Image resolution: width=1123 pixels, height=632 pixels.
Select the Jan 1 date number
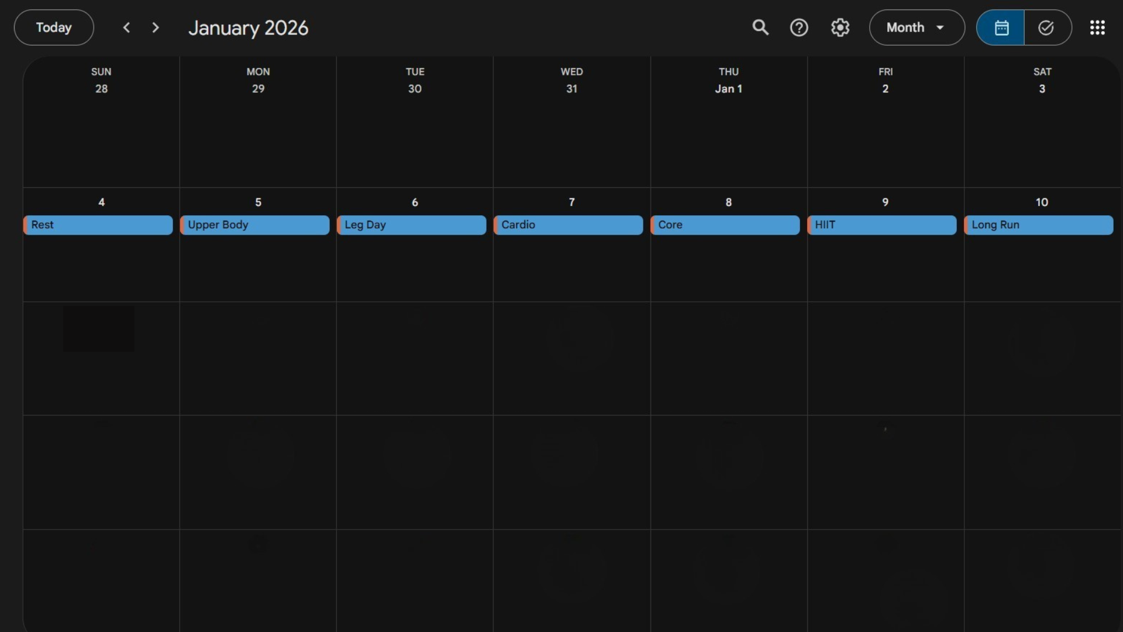pos(728,89)
